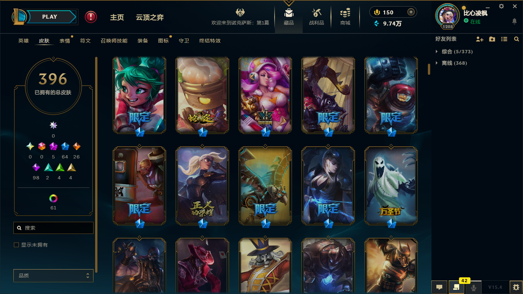Click the 搜索 search field
This screenshot has width=523, height=294.
pyautogui.click(x=53, y=228)
